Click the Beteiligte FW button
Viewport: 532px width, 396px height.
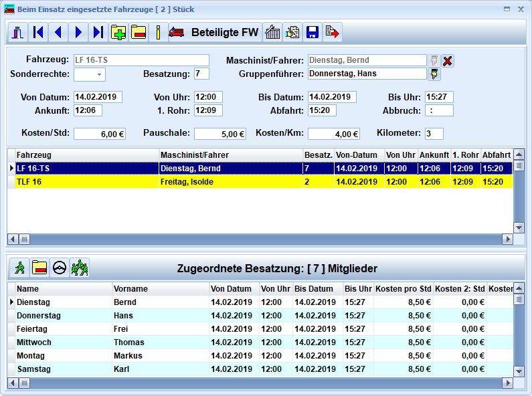(x=214, y=33)
